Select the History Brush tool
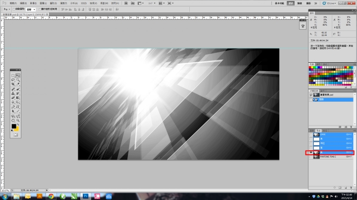This screenshot has width=357, height=200. [x=18, y=93]
